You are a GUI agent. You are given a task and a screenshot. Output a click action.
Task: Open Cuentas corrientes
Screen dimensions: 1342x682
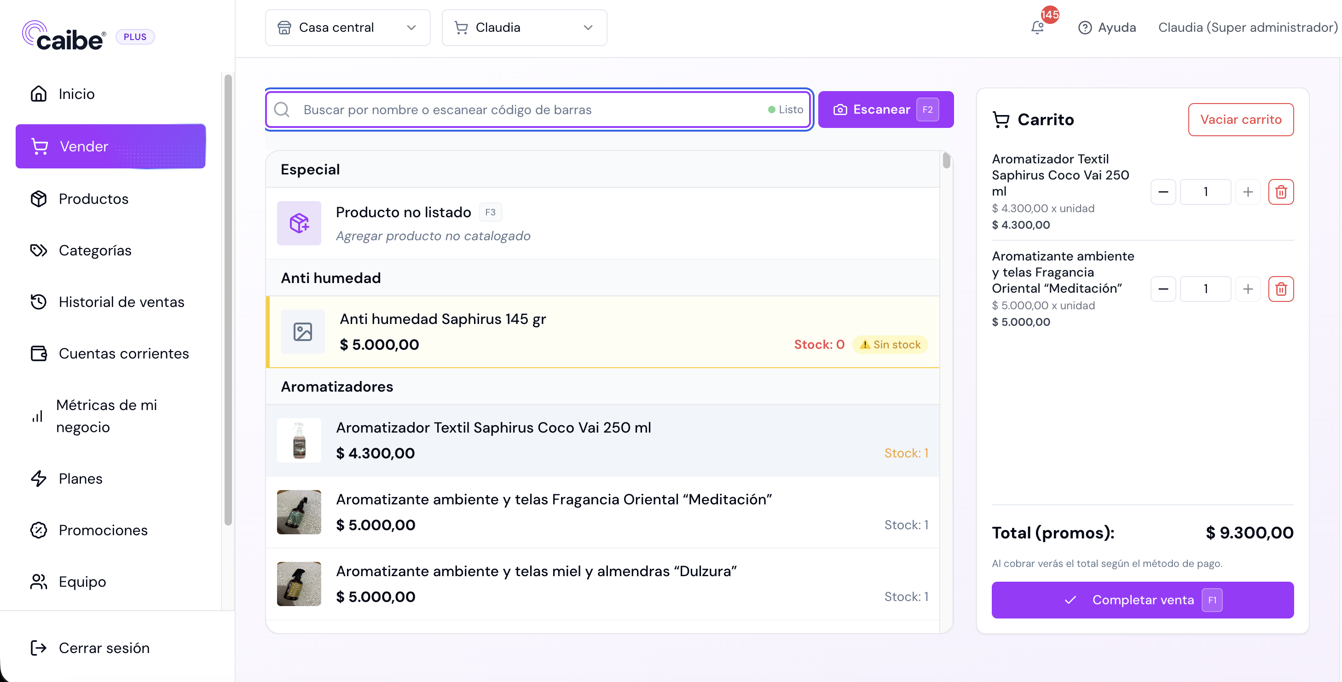(110, 354)
